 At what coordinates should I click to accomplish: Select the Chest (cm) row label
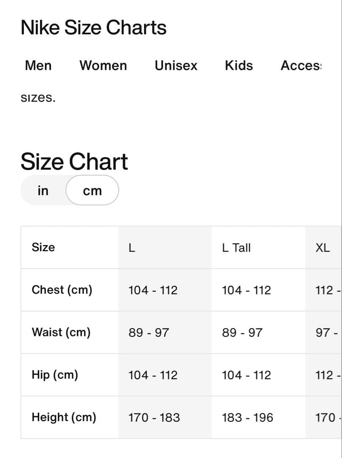pos(62,290)
